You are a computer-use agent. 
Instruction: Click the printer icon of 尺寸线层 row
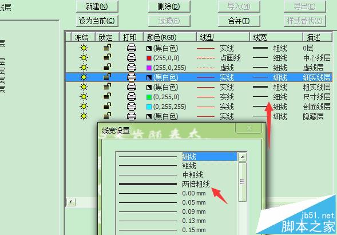pos(132,97)
